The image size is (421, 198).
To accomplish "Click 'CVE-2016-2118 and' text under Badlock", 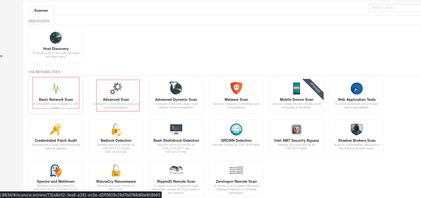I will click(x=116, y=148).
